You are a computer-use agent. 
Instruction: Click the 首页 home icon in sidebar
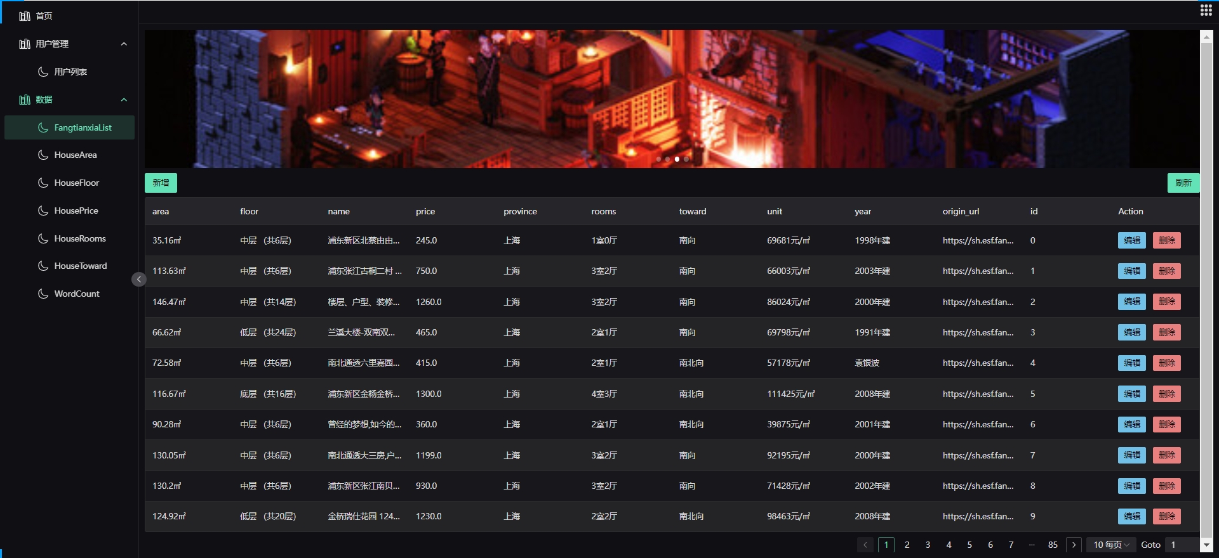pos(25,16)
